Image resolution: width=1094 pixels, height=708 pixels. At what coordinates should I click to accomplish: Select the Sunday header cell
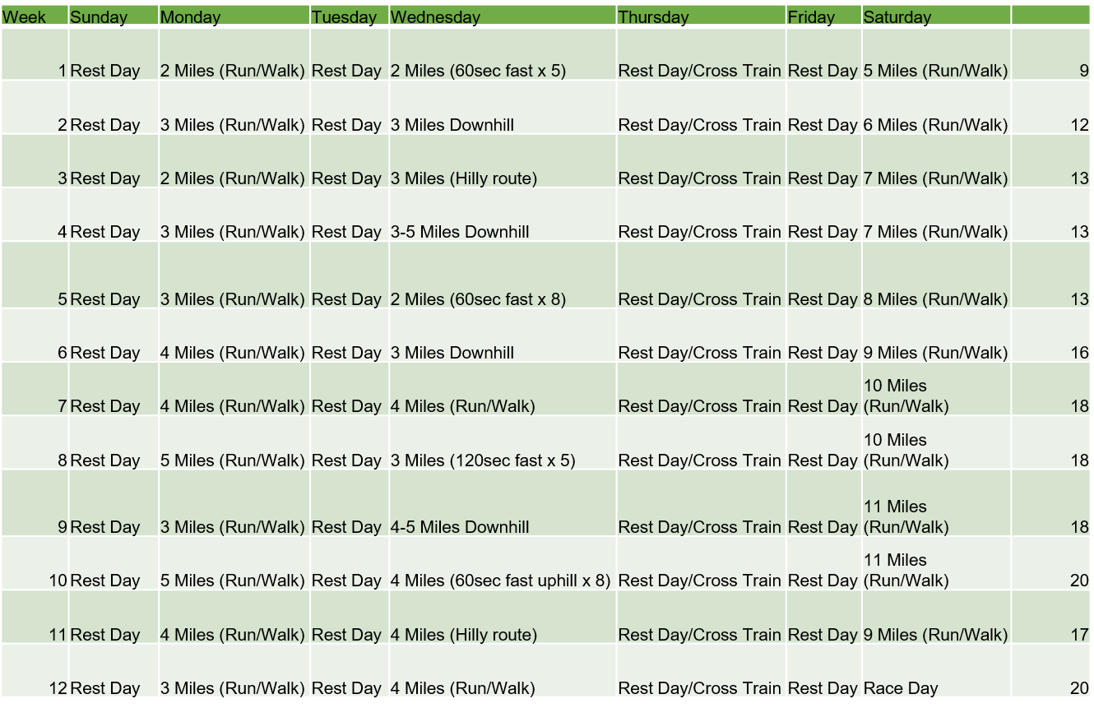pyautogui.click(x=113, y=16)
